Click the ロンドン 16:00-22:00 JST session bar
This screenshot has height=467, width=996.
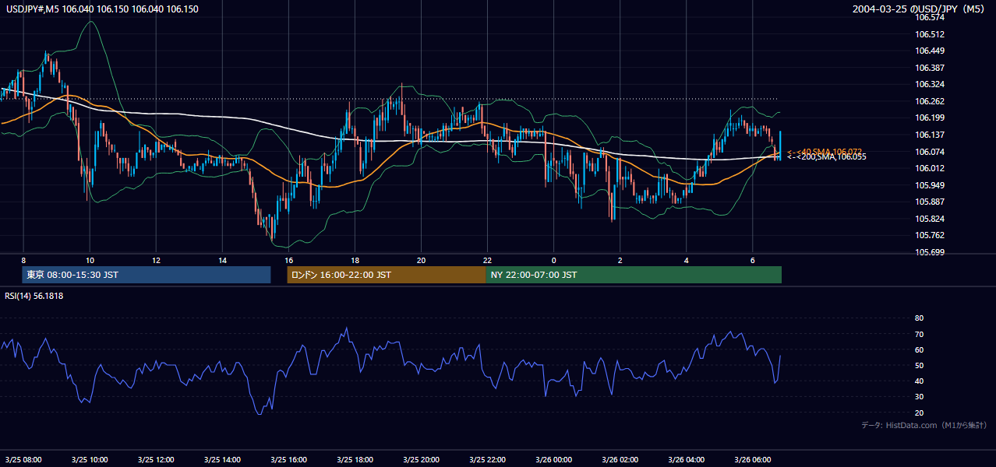(387, 275)
